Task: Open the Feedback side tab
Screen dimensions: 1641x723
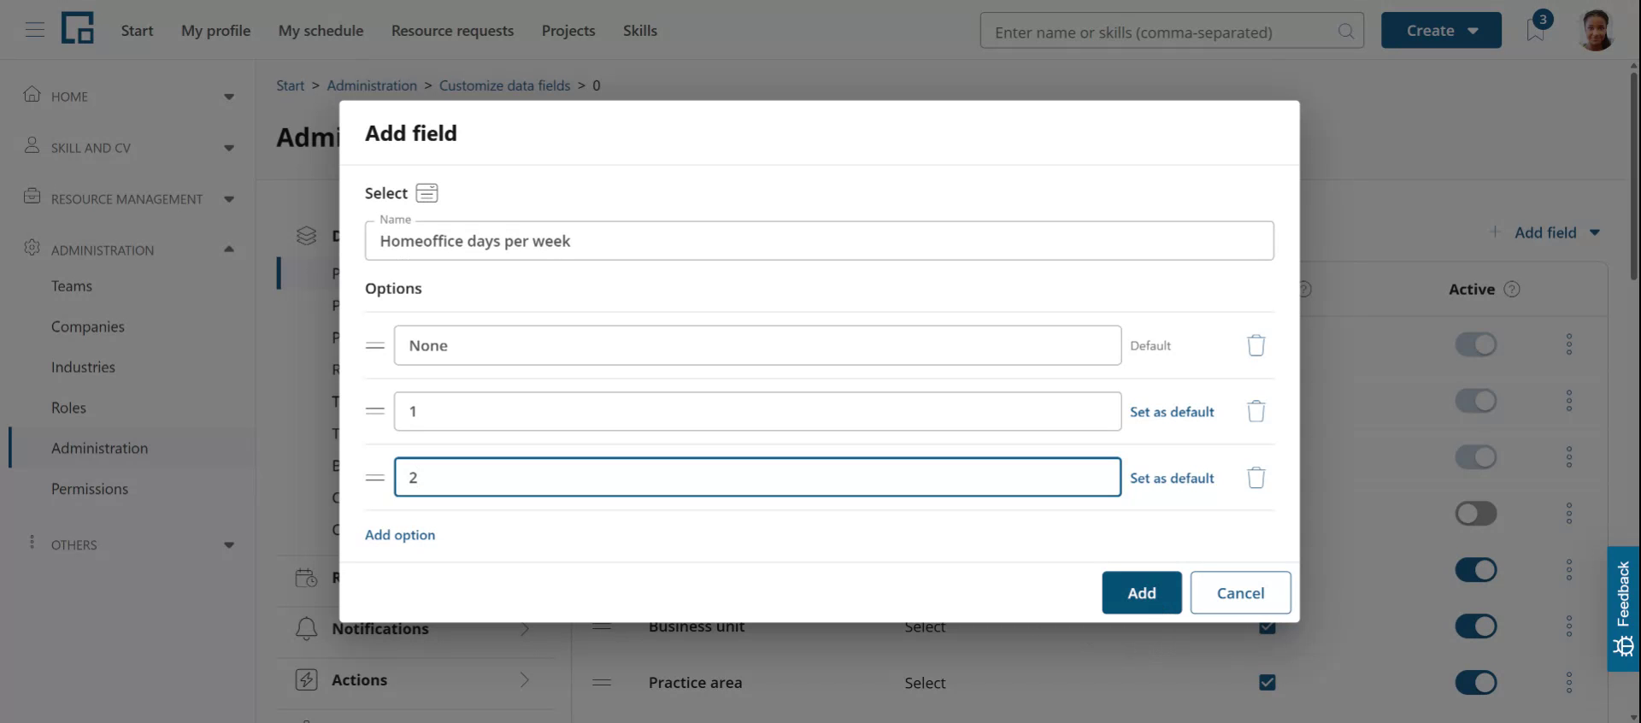Action: [1623, 608]
